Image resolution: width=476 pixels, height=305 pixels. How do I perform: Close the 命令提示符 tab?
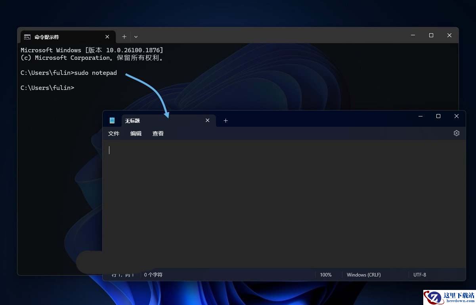pos(107,36)
